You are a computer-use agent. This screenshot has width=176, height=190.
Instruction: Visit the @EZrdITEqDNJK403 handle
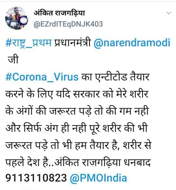click(x=68, y=24)
